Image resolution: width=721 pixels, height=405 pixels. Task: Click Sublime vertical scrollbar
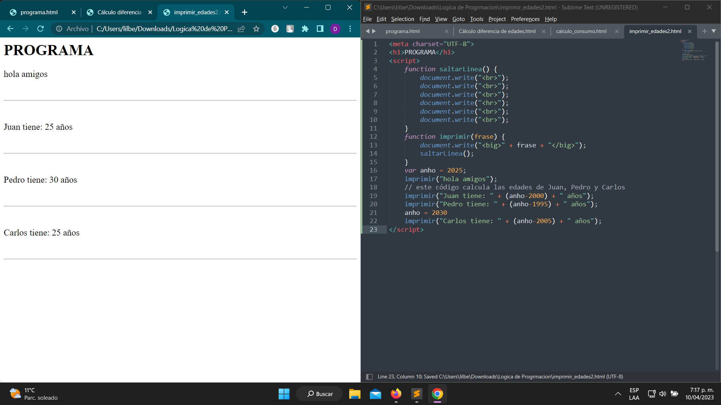[x=717, y=146]
